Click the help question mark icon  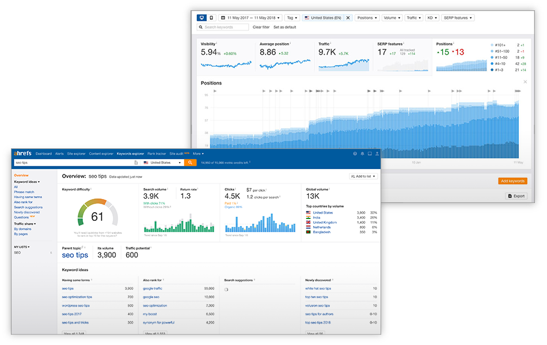tap(355, 154)
